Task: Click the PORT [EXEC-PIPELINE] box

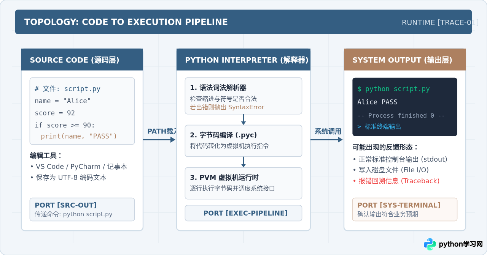Action: (x=243, y=213)
